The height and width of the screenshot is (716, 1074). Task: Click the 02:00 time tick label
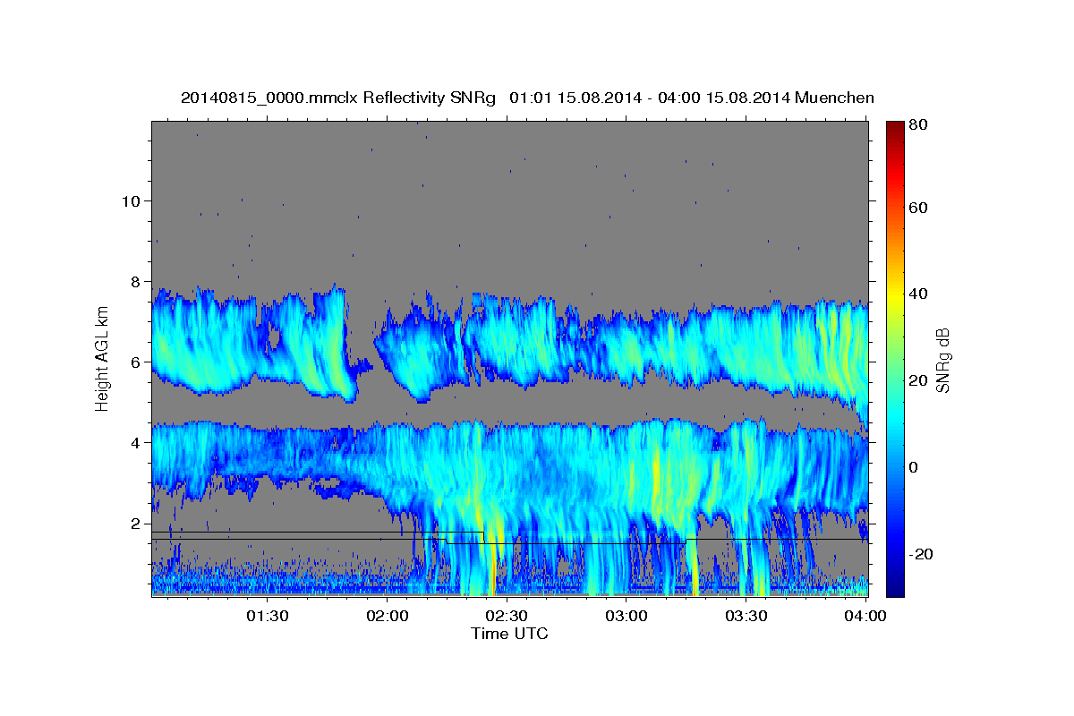pyautogui.click(x=387, y=616)
